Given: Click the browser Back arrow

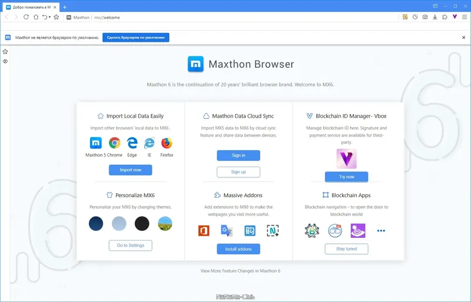Looking at the screenshot, I should (x=6, y=17).
